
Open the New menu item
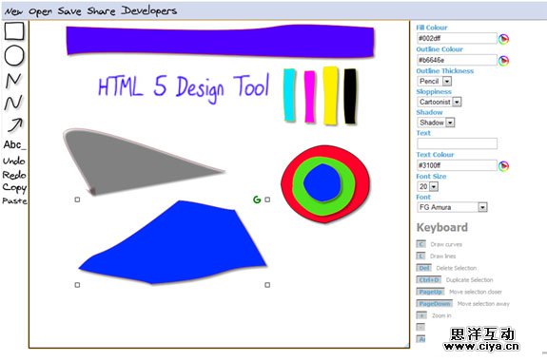point(13,11)
